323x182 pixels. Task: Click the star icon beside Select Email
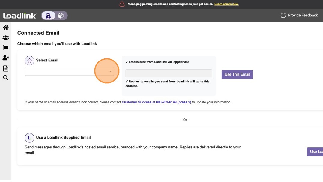point(29,61)
